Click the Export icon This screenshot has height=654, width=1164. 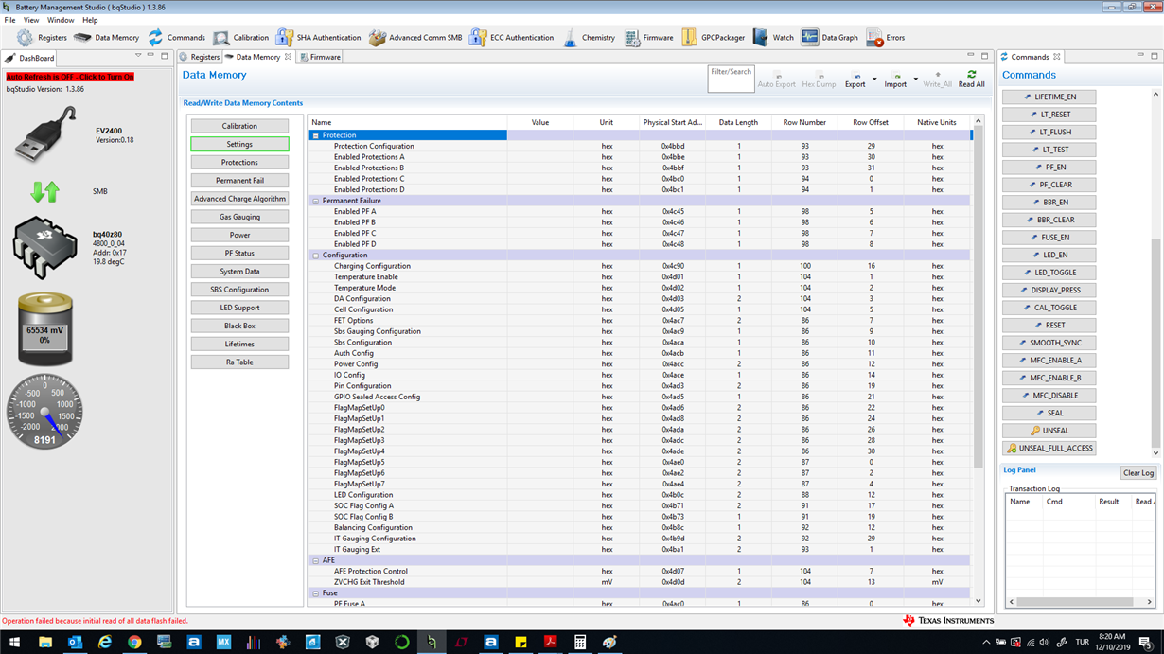pos(855,79)
